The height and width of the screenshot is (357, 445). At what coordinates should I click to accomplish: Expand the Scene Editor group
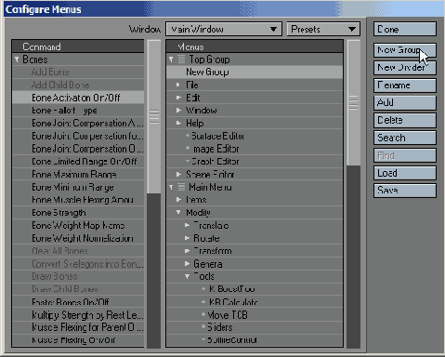click(x=178, y=174)
